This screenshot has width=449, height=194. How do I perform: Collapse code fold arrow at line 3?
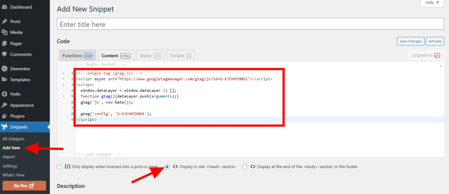point(64,84)
